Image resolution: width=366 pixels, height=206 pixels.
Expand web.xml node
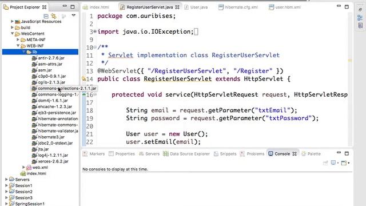coord(23,167)
